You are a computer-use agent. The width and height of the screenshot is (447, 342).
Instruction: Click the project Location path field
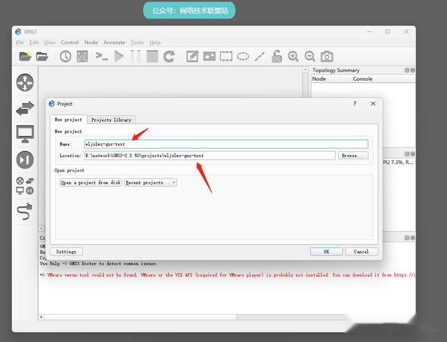point(210,156)
